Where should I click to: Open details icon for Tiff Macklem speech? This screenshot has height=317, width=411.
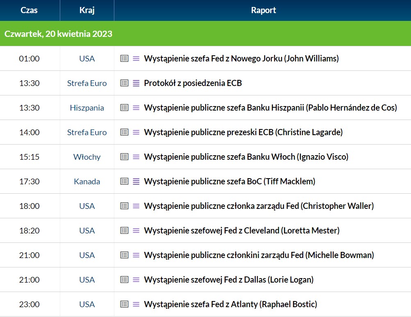(124, 181)
